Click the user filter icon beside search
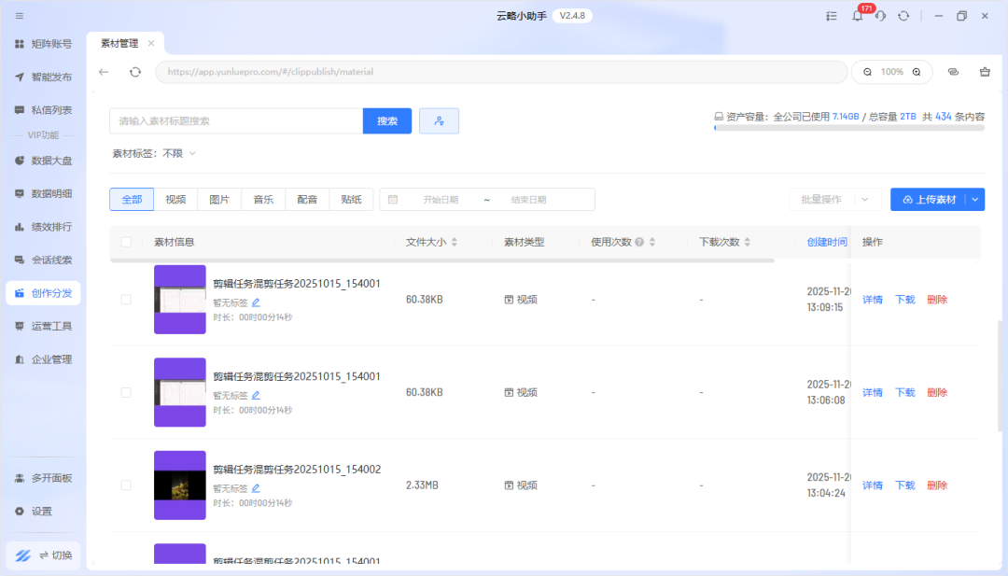1008x576 pixels. coord(439,121)
